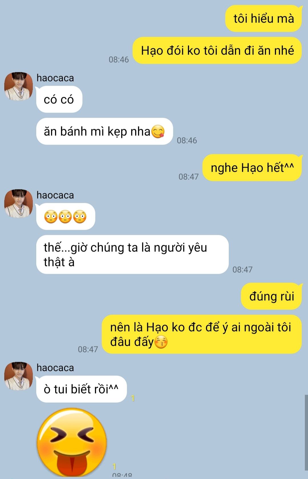This screenshot has width=308, height=479.
Task: Select "nên là Hạo ko đc để ý ai" bubble
Action: (x=202, y=334)
